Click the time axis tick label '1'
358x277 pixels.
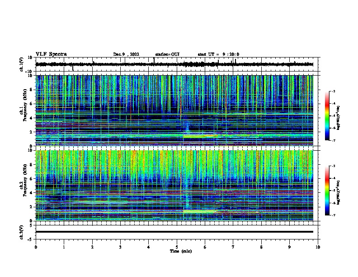click(x=64, y=247)
